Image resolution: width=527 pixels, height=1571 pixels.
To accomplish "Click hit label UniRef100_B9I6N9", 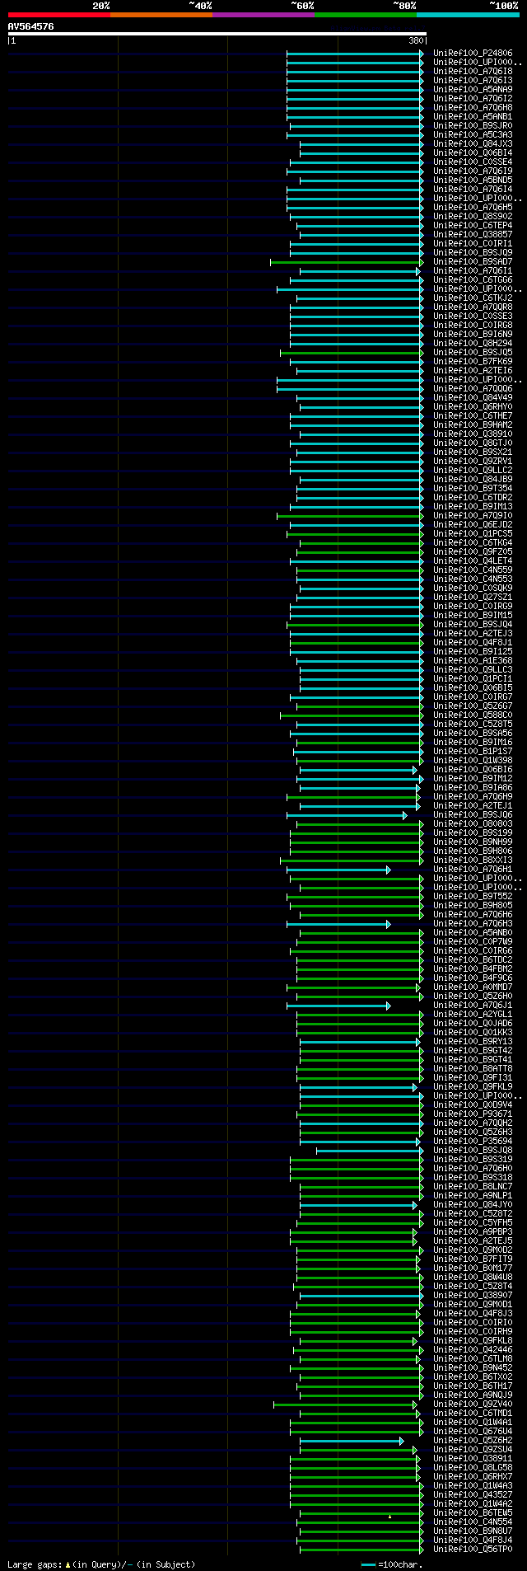I will pos(473,335).
